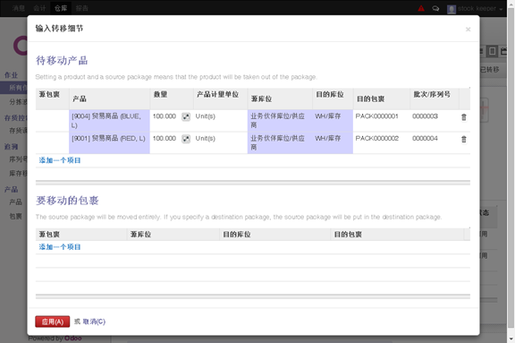Open the 消息 top menu
Image resolution: width=515 pixels, height=343 pixels.
coord(19,8)
